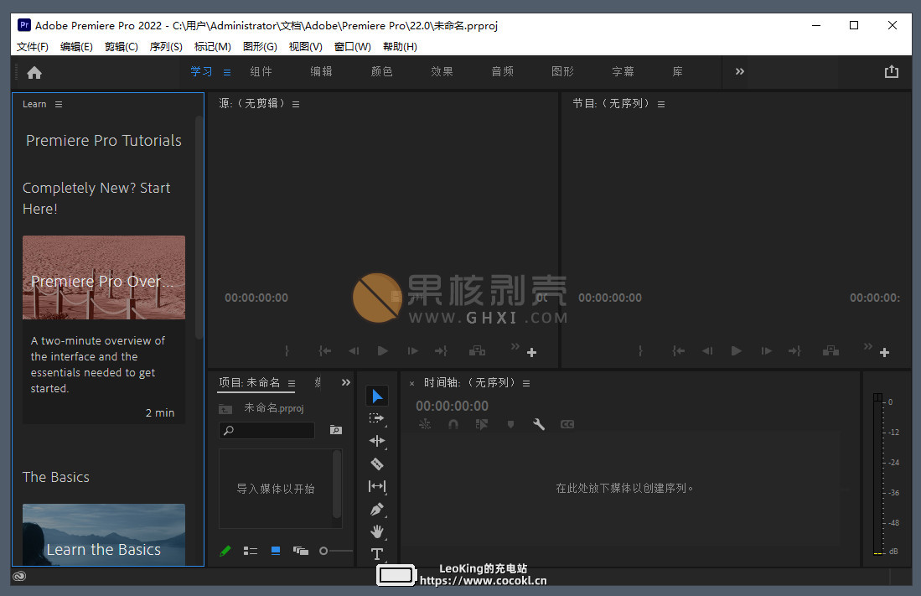Switch Project panel to list view
Screen dimensions: 921x596
[251, 551]
